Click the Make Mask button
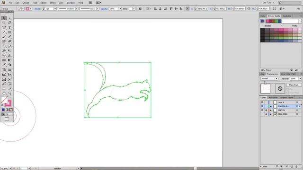 (294, 85)
